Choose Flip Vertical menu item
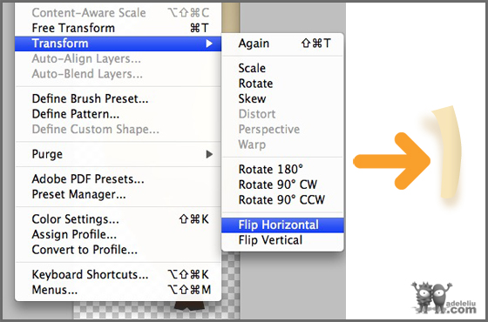 282,240
